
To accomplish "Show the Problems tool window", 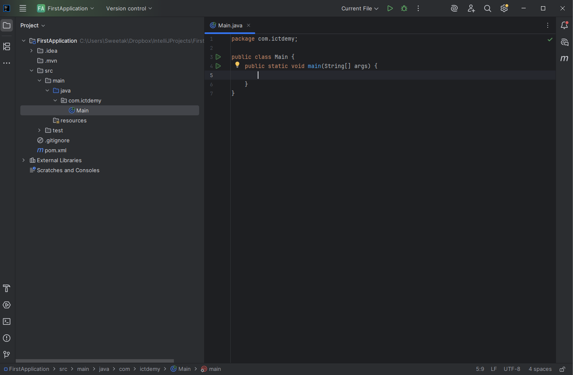I will point(7,338).
